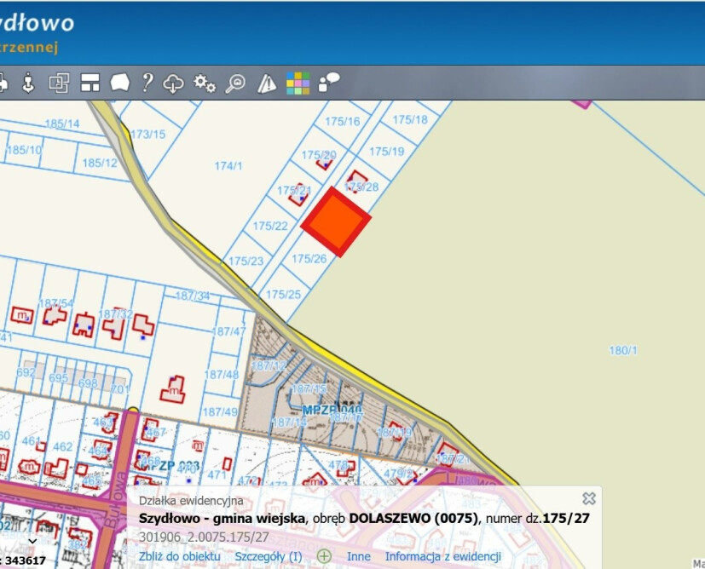Screen dimensions: 705x569
Task: Click parcel 180/1 on the map
Action: point(623,350)
